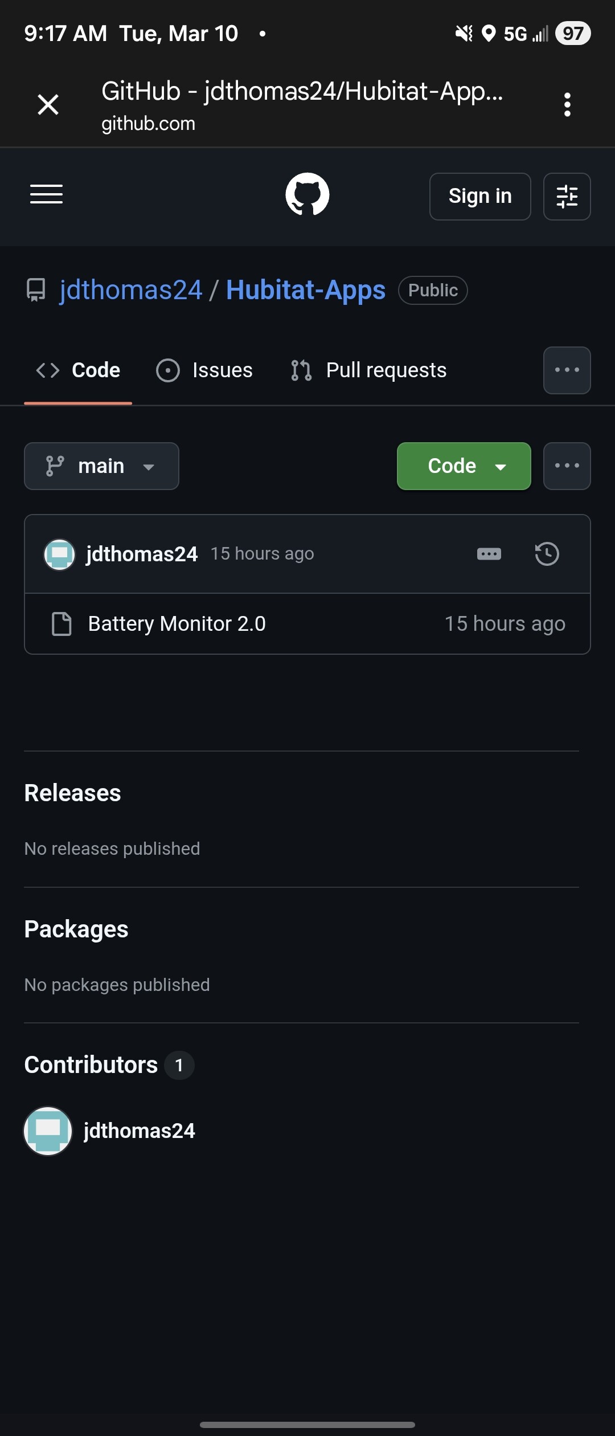Tap the GitHub Octocat logo

point(307,195)
